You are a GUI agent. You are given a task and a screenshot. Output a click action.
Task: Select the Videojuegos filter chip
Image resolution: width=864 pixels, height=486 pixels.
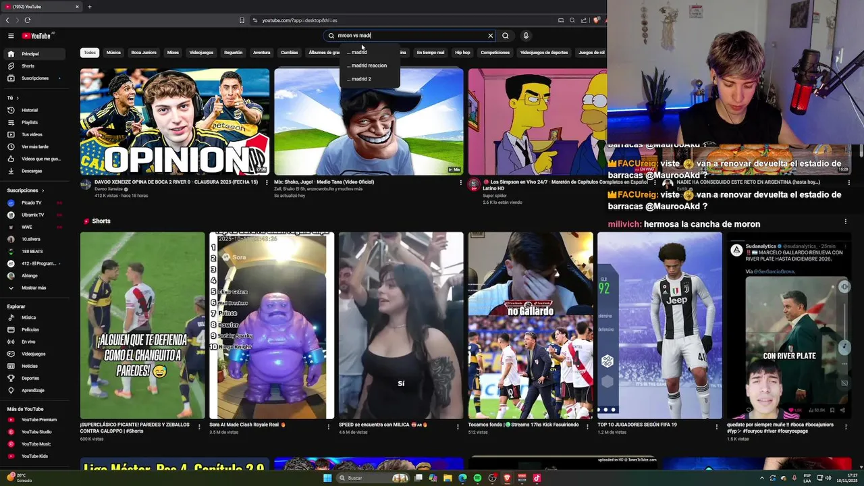[x=201, y=53]
